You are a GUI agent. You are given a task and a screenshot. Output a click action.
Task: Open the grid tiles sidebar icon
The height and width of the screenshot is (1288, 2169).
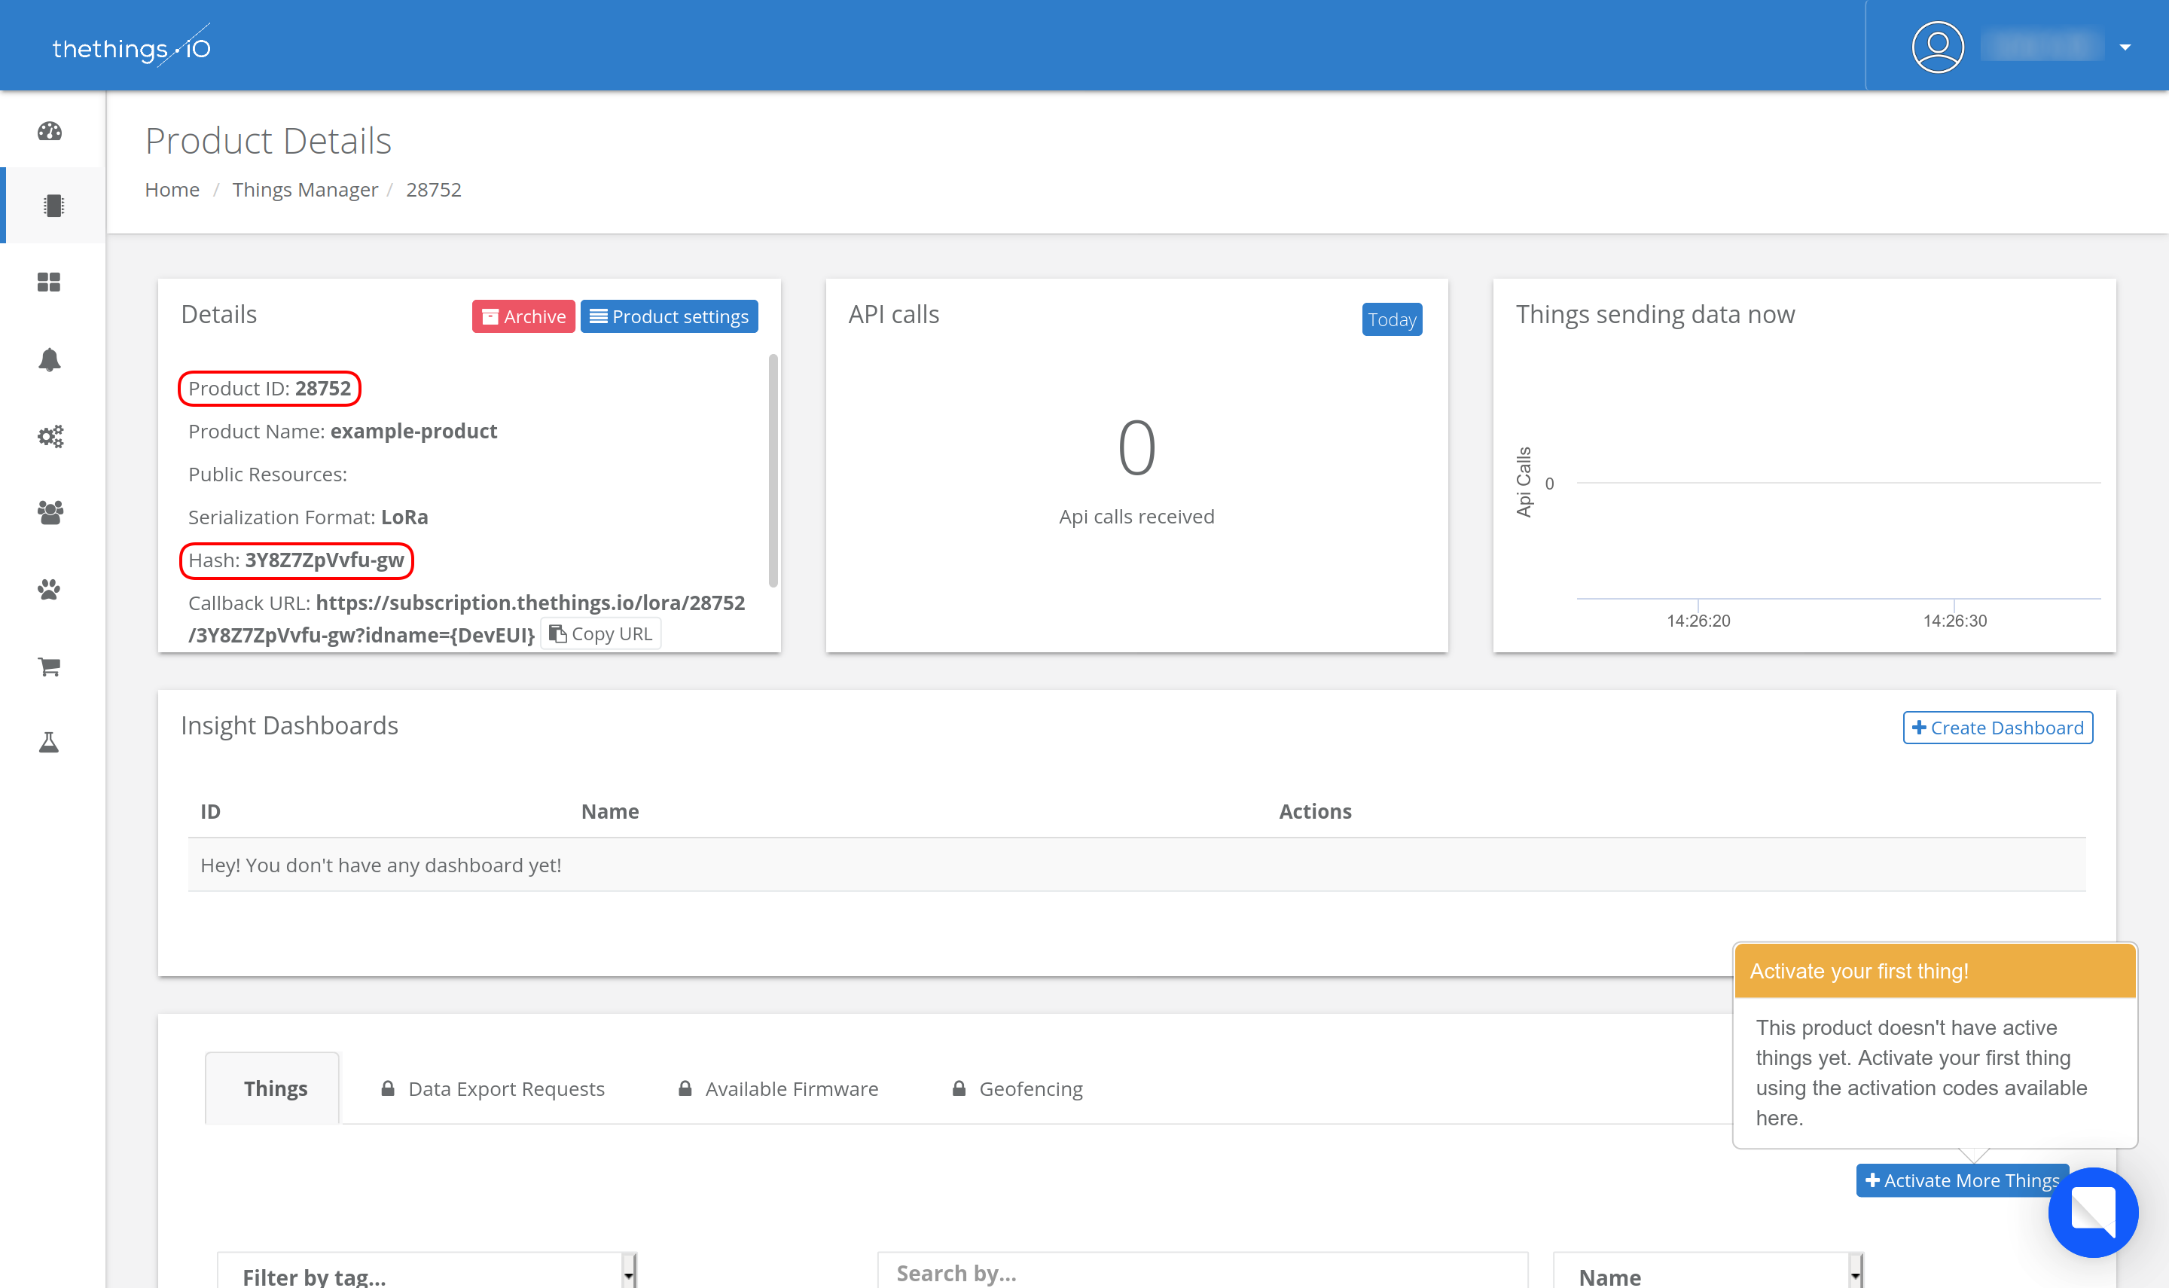[x=50, y=282]
